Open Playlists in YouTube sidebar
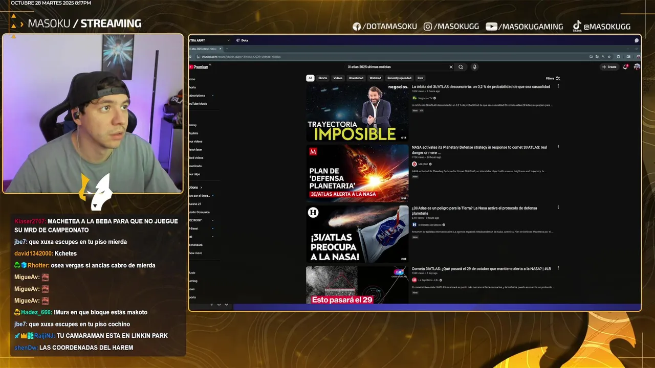This screenshot has width=655, height=368. pos(194,133)
